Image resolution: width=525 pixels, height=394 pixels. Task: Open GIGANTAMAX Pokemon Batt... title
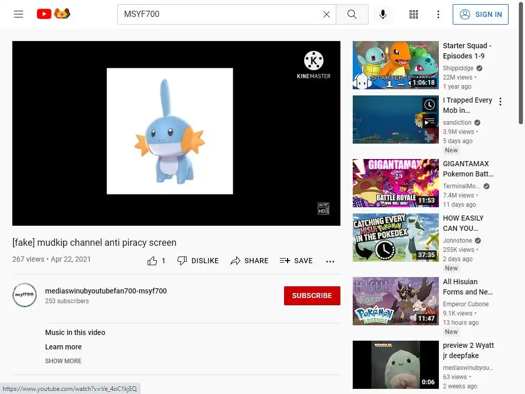[468, 168]
